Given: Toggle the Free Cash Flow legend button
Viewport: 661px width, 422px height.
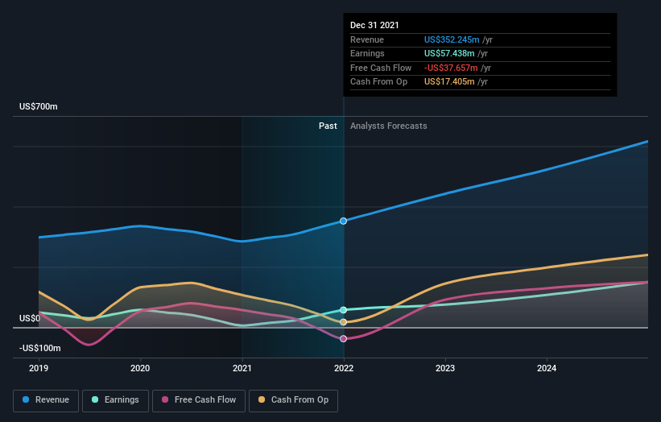Looking at the screenshot, I should (199, 400).
